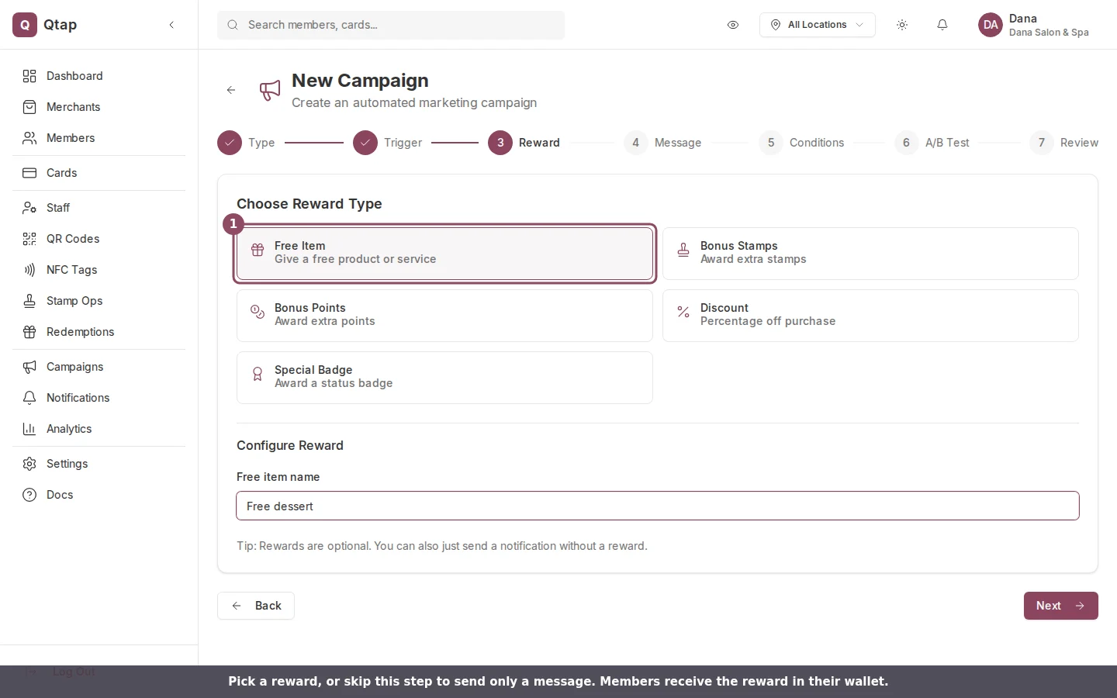Open Dashboard from the sidebar
Viewport: 1117px width, 698px height.
pyautogui.click(x=99, y=76)
